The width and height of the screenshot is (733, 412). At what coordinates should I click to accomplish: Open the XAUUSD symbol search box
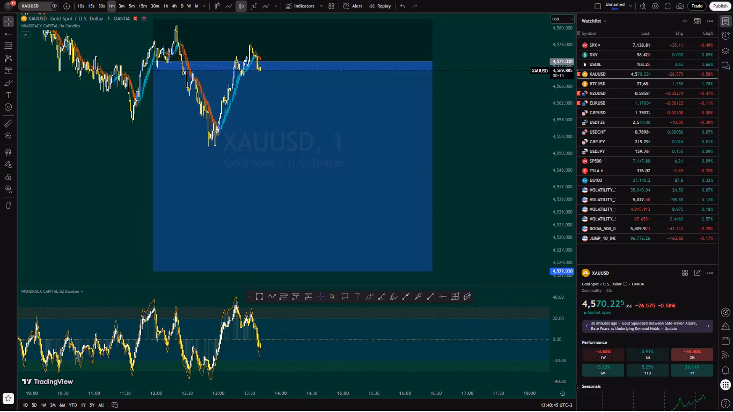coord(39,6)
